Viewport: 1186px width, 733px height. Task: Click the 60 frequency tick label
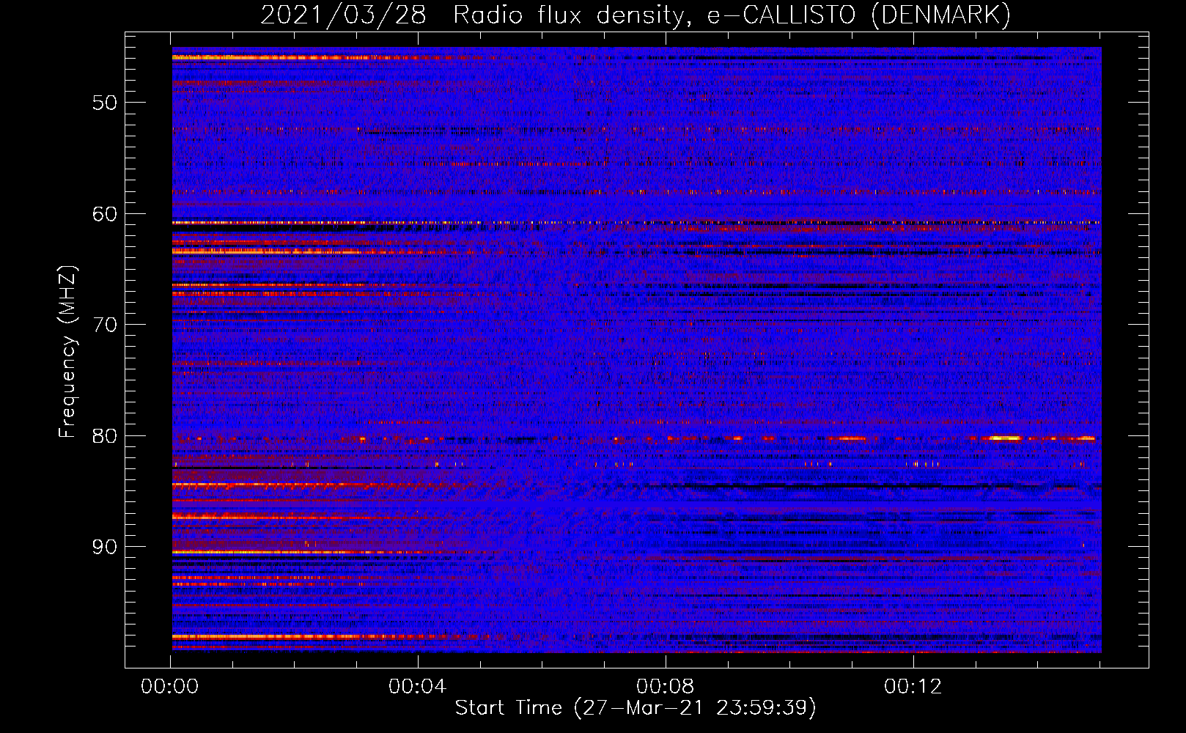click(105, 214)
